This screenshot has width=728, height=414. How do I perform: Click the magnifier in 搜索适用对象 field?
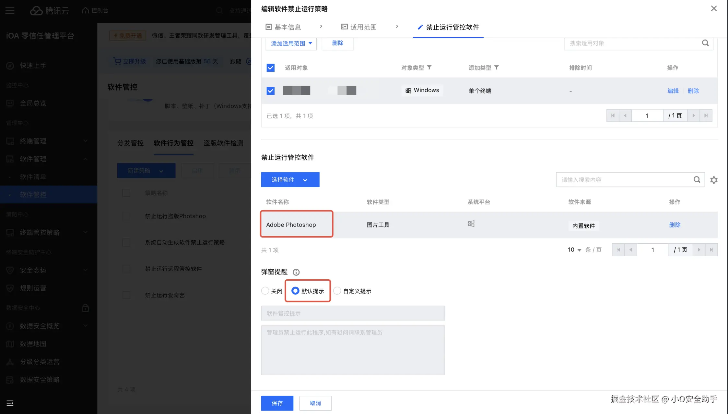pos(705,43)
